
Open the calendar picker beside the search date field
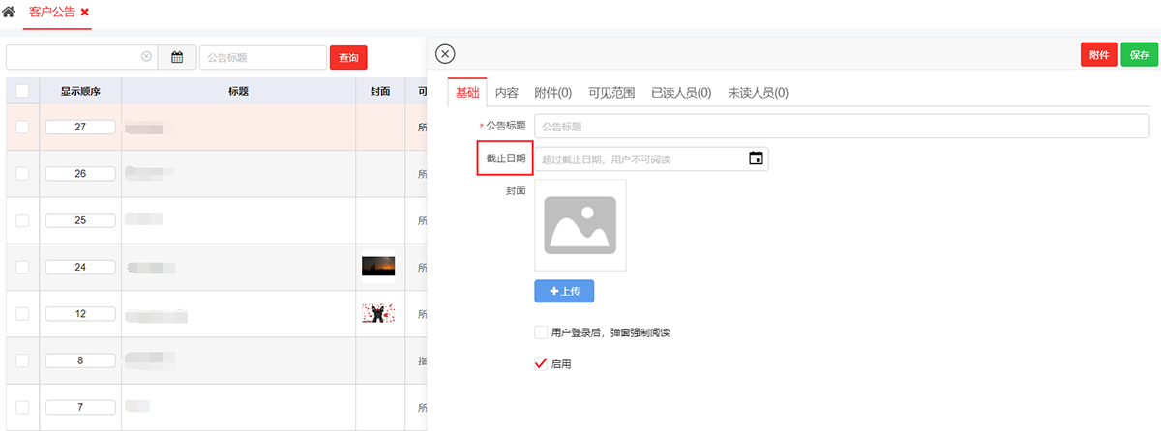(177, 57)
